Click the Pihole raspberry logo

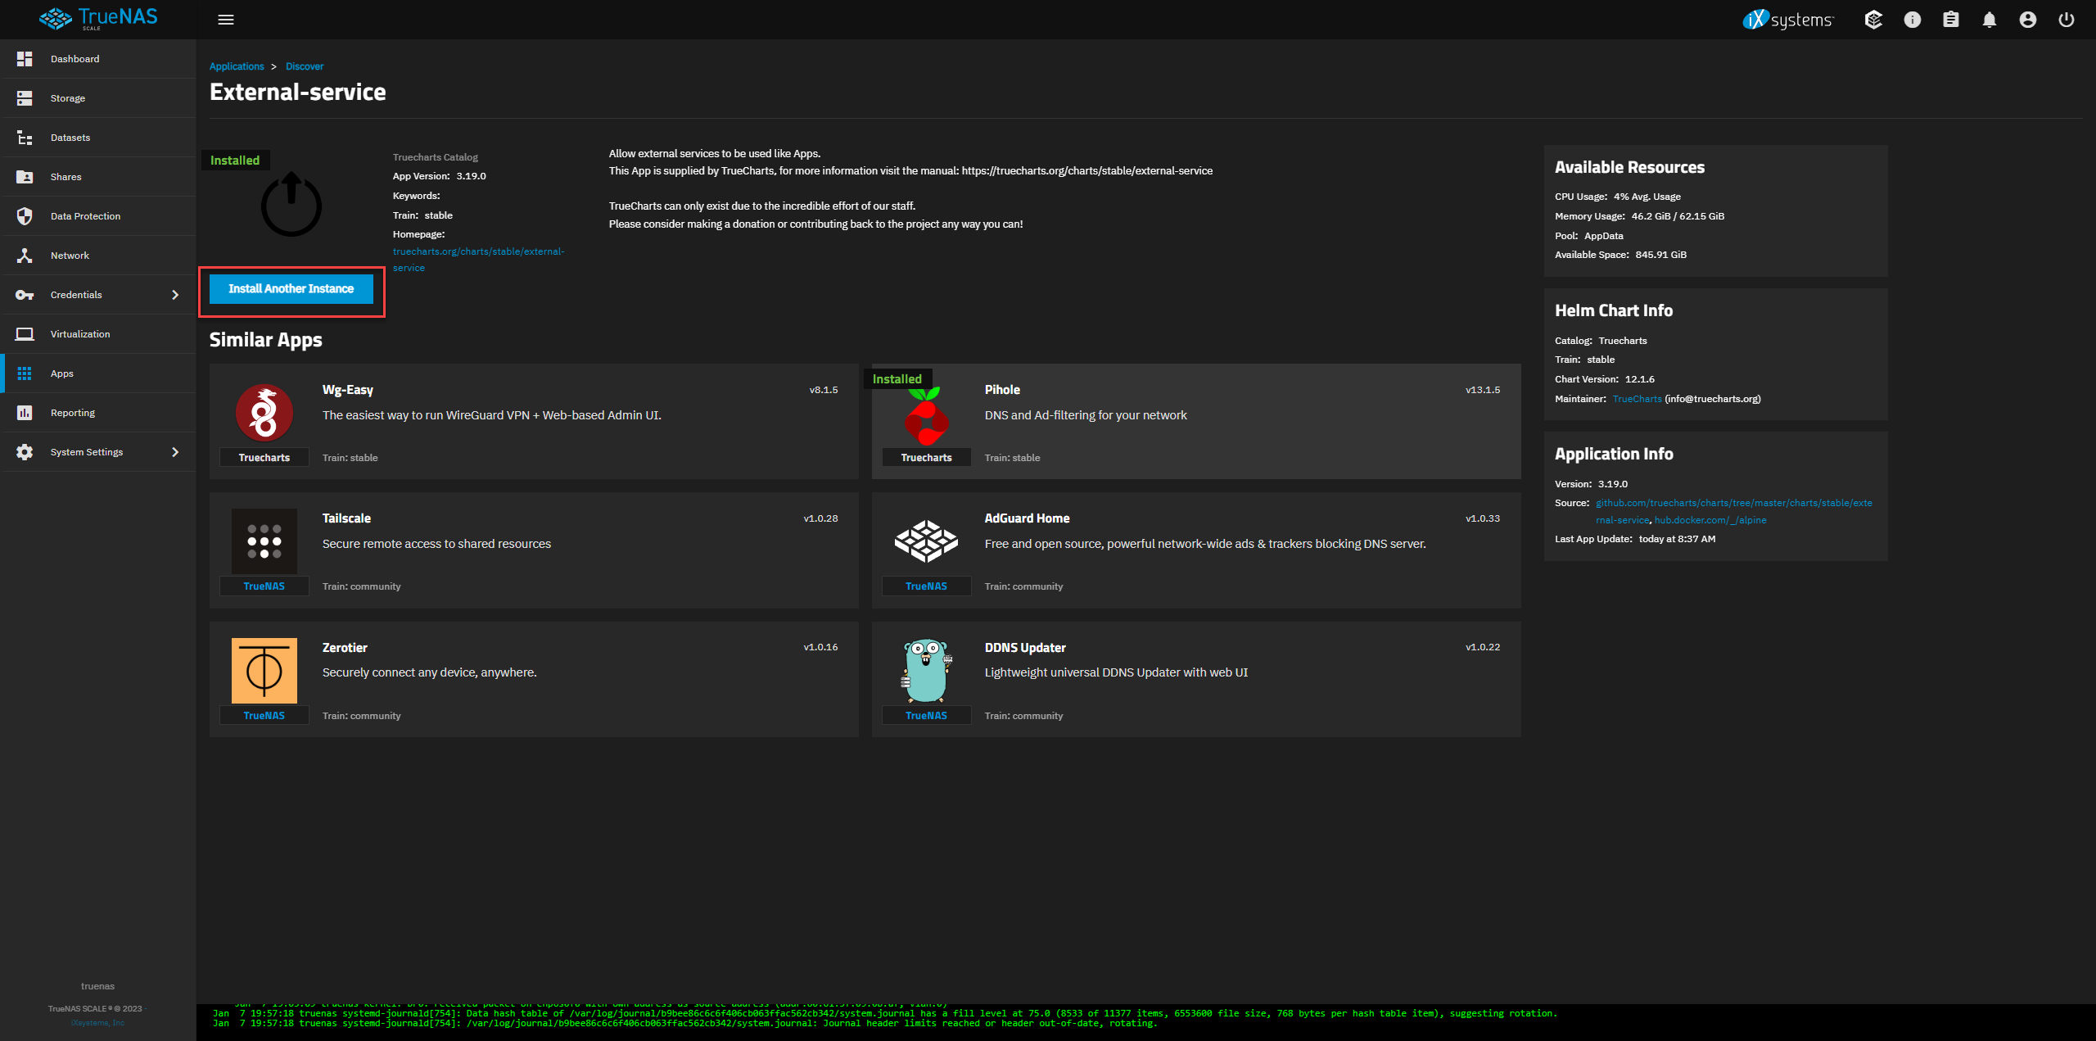(926, 414)
